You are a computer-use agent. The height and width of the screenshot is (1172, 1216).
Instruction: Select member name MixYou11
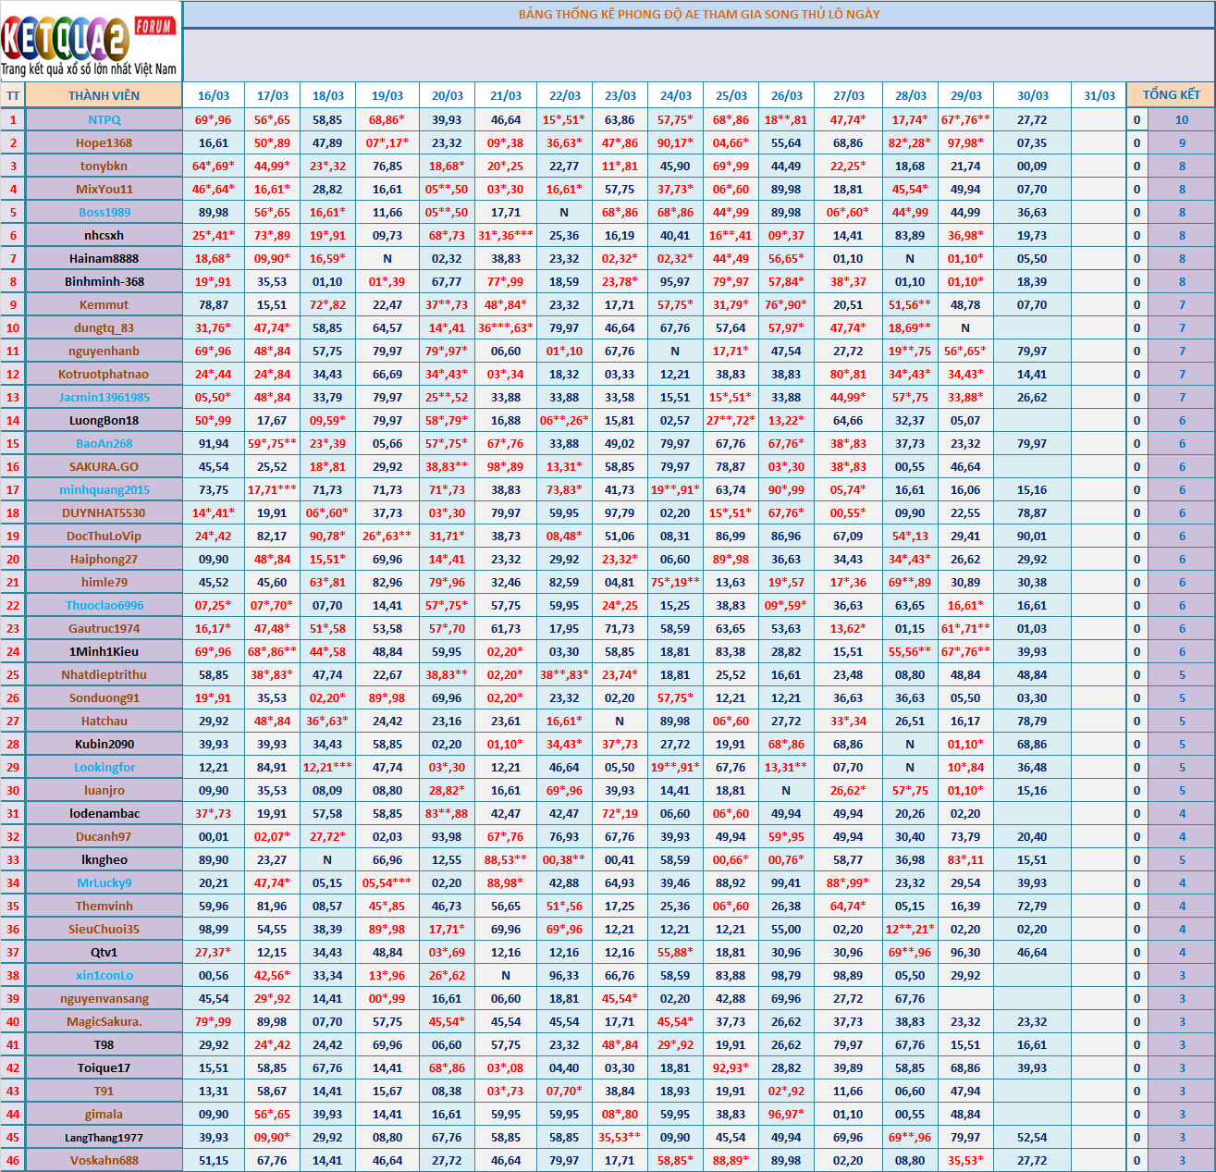[104, 189]
